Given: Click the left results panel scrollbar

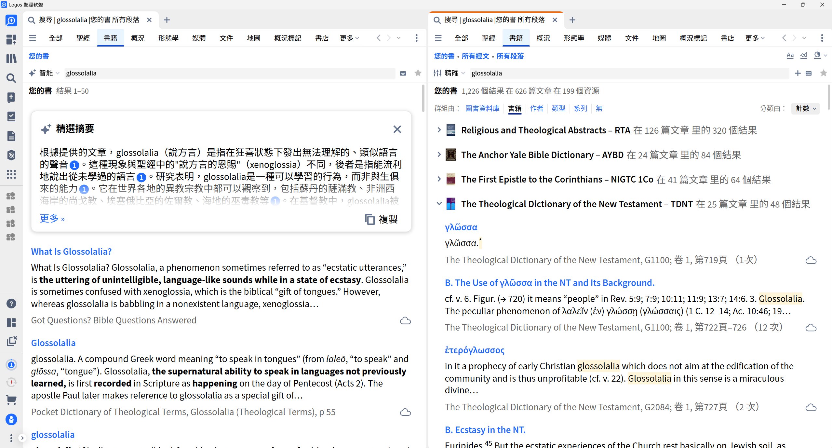Looking at the screenshot, I should pyautogui.click(x=423, y=98).
